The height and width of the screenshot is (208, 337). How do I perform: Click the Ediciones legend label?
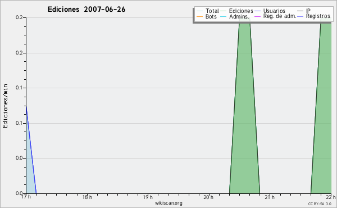(x=241, y=11)
